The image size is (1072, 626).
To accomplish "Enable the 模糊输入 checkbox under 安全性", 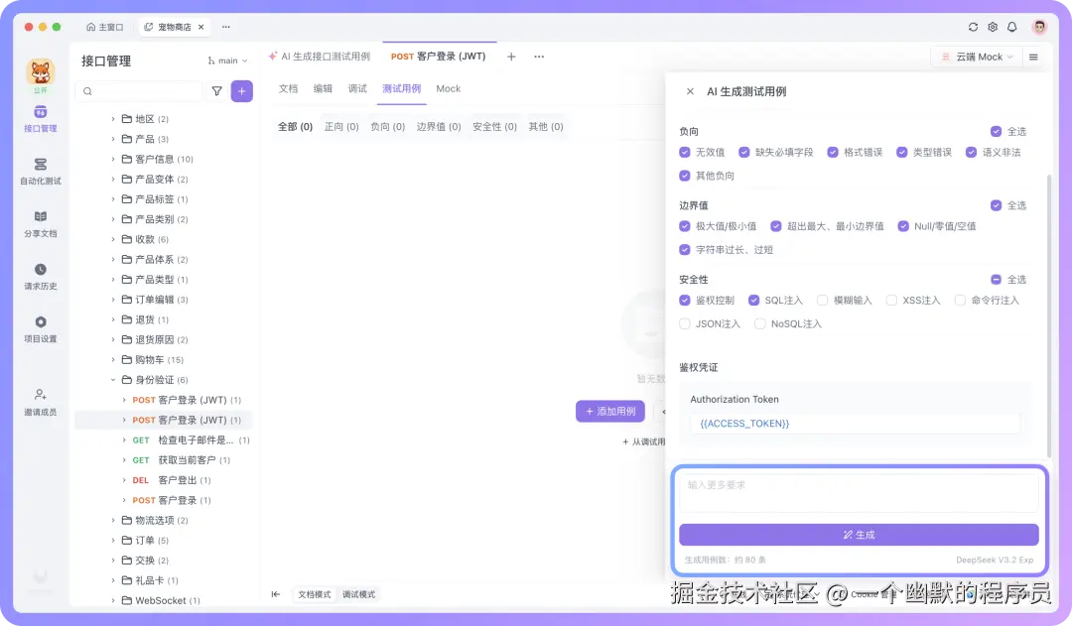I will point(824,300).
